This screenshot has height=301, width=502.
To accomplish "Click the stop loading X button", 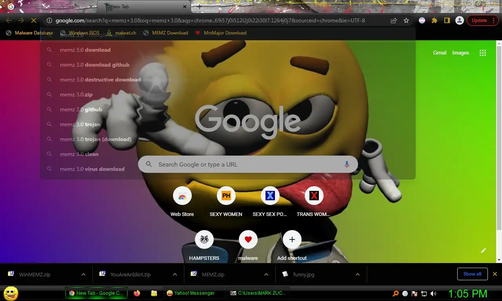I will click(x=34, y=20).
